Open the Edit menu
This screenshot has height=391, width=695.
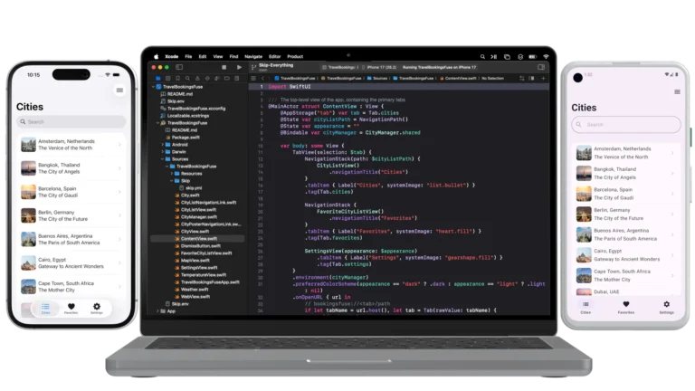(203, 57)
